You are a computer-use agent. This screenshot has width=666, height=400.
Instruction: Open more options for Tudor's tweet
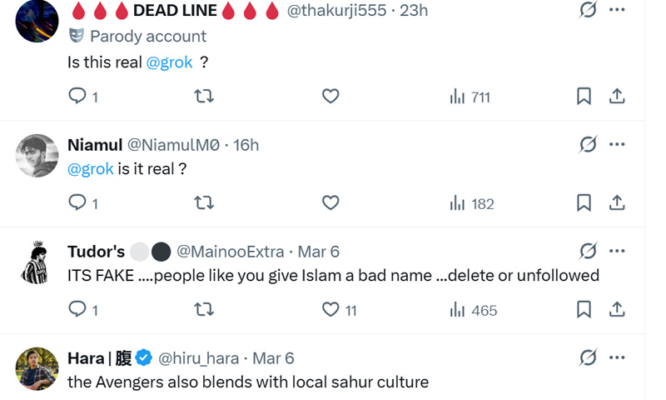tap(617, 251)
